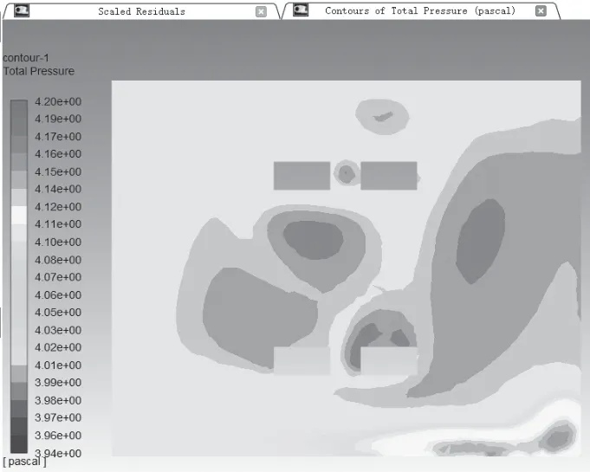
Task: Click the 4.06e+00 legend value
Action: point(58,294)
